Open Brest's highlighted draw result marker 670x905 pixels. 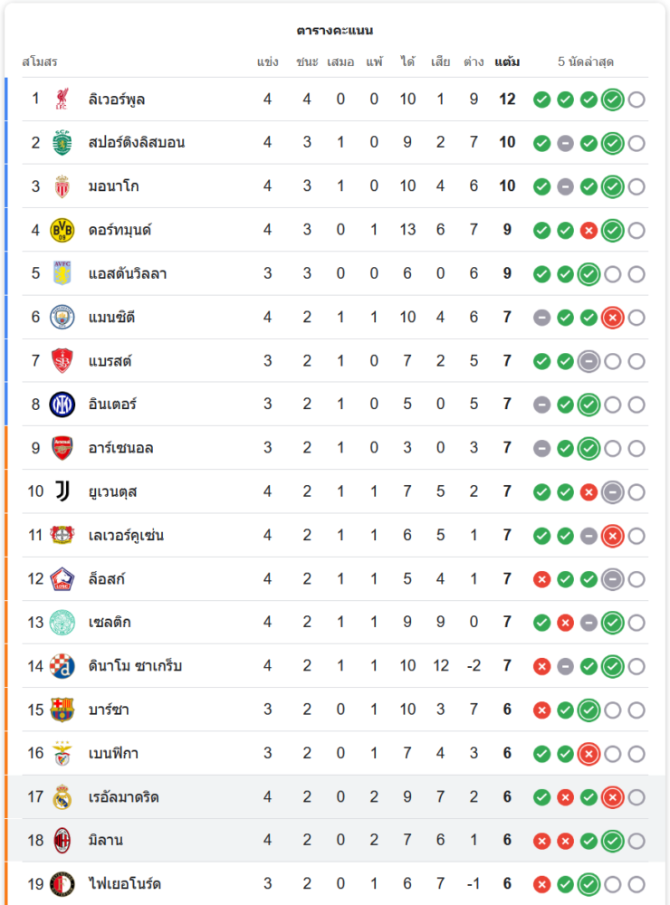589,362
